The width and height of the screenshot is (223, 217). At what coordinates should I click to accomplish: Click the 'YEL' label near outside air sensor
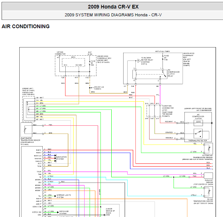(194, 144)
